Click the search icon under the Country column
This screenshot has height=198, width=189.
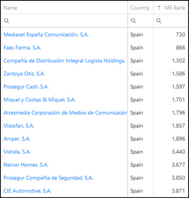(x=133, y=21)
